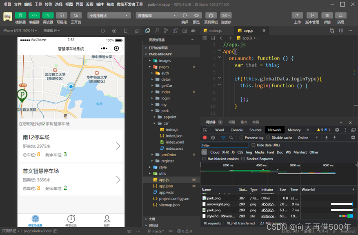Click the red network record button
358x235 pixels.
[205, 138]
